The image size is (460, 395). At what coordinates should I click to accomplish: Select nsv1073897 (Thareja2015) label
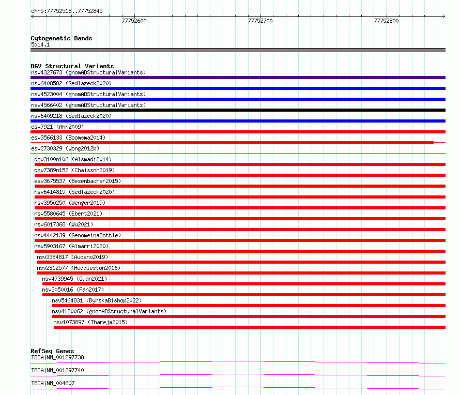click(x=90, y=322)
